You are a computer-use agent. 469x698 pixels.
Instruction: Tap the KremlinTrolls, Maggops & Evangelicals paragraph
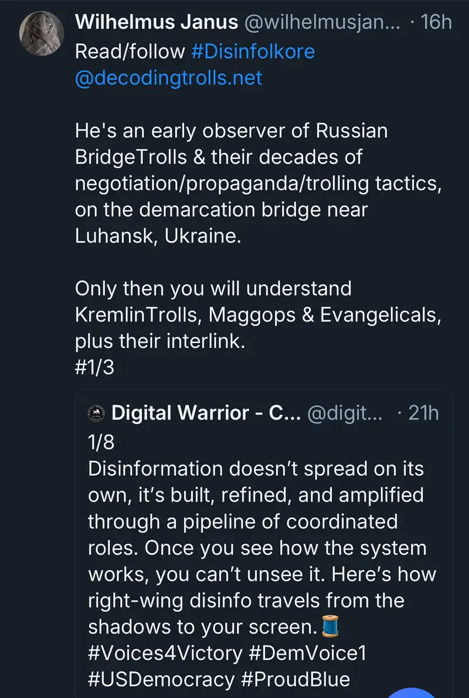[258, 315]
